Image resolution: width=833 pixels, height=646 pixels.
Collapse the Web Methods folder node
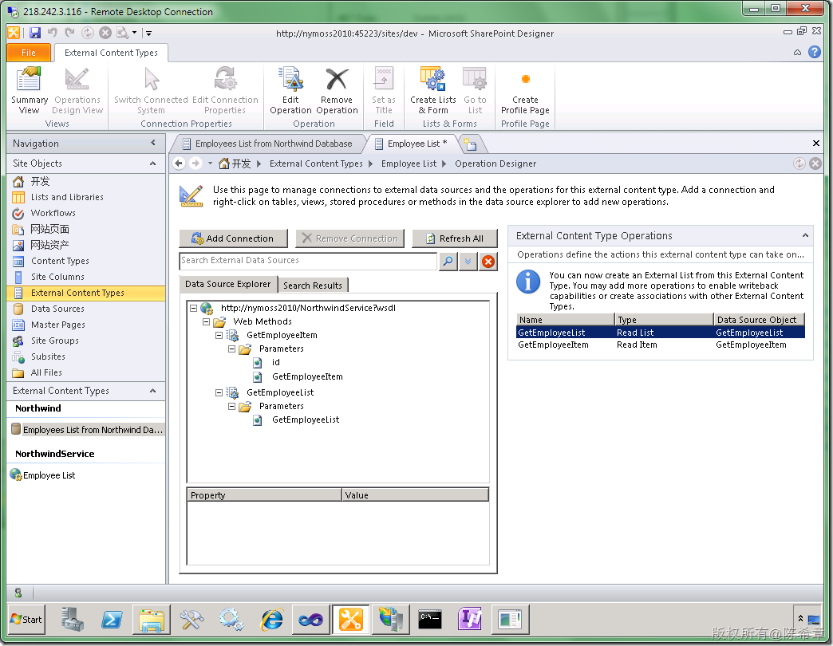click(206, 322)
